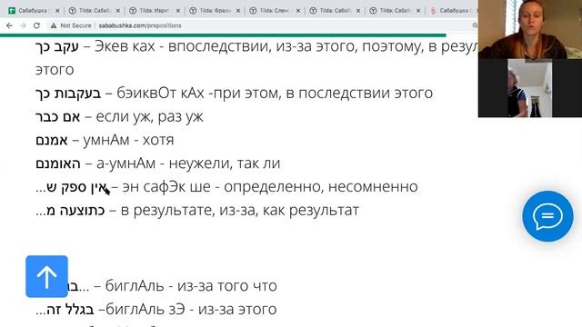The width and height of the screenshot is (582, 327).
Task: Click the text 'в результате, из-за, как результат'
Action: (x=240, y=211)
